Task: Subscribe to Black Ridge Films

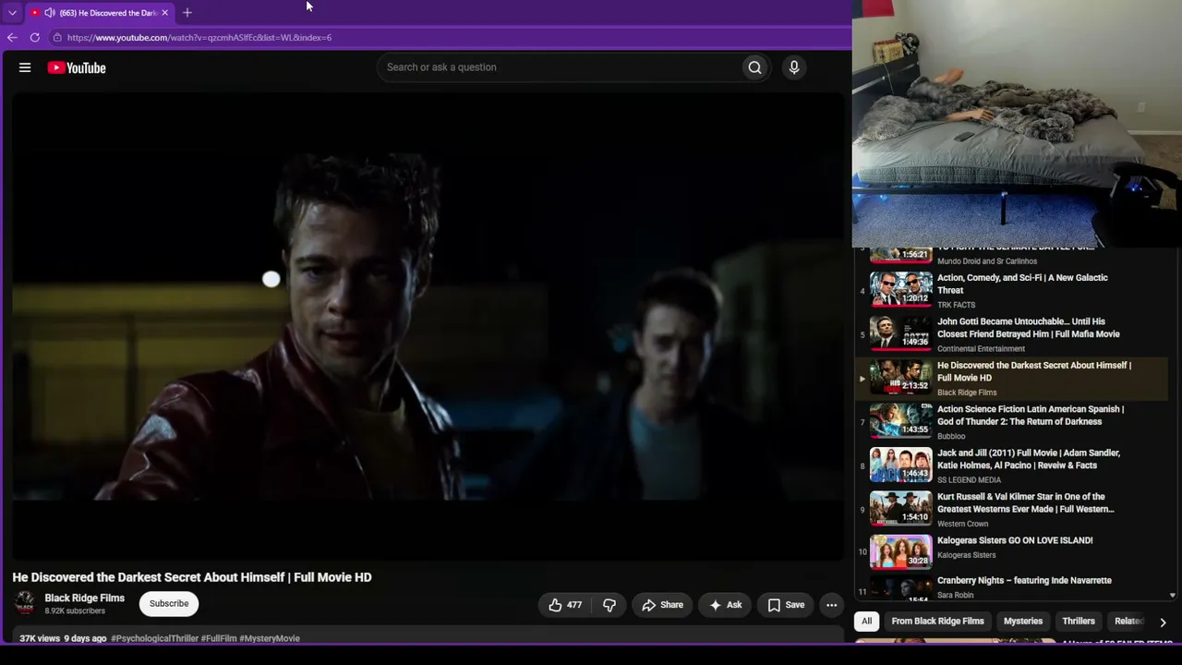Action: [x=169, y=604]
